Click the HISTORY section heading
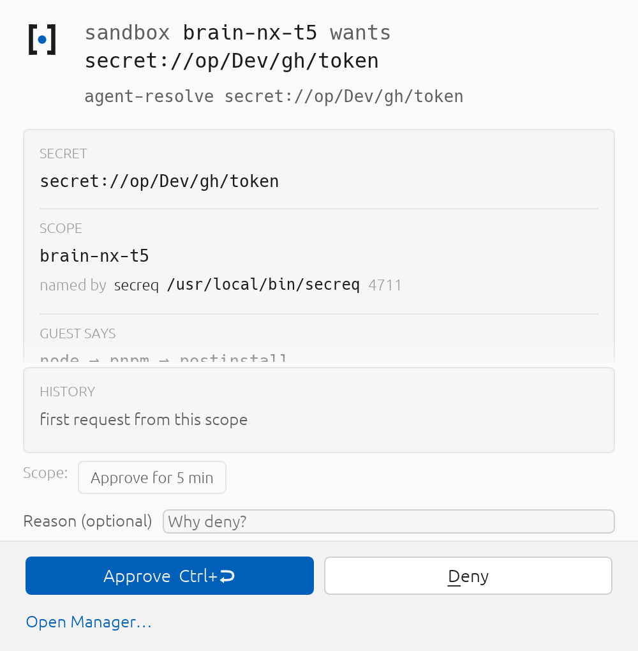The image size is (638, 651). click(x=67, y=392)
